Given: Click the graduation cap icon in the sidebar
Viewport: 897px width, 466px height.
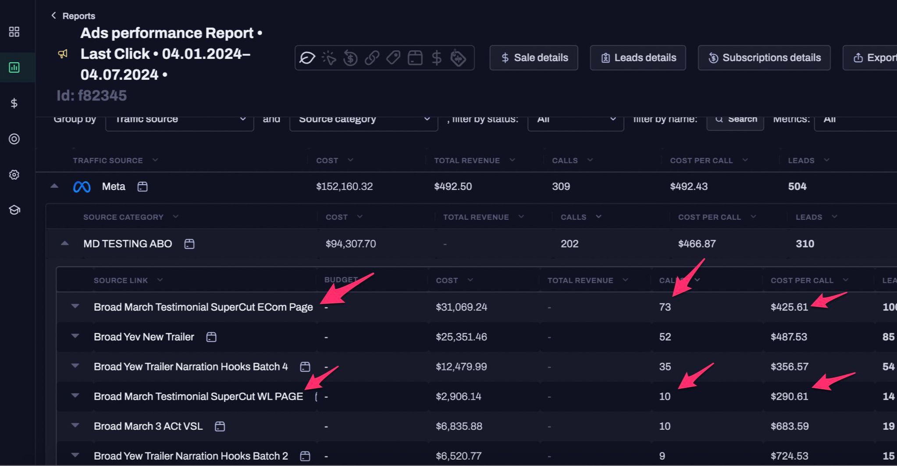Looking at the screenshot, I should [x=14, y=210].
